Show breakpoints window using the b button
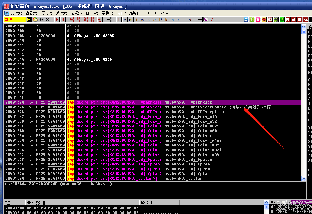This screenshot has height=214, width=312. point(172,20)
